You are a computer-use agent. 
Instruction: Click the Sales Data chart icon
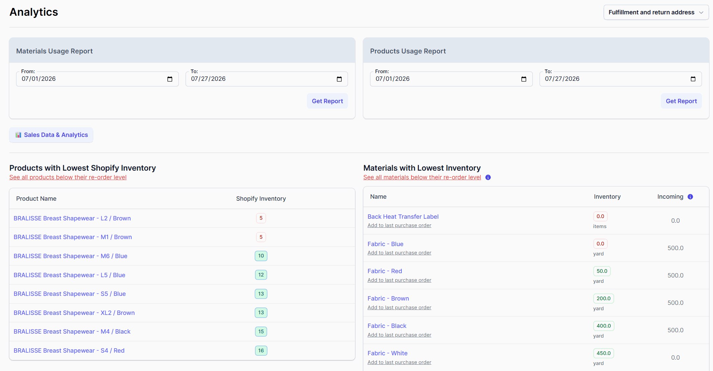(18, 135)
